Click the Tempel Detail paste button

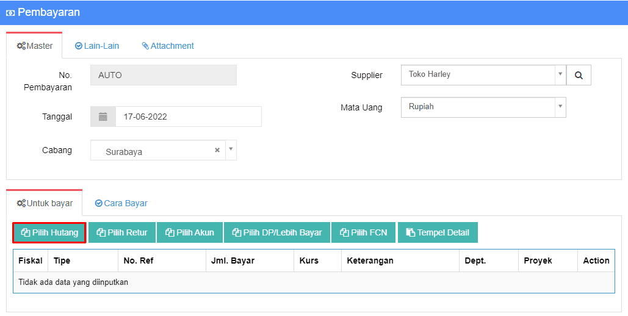click(438, 232)
